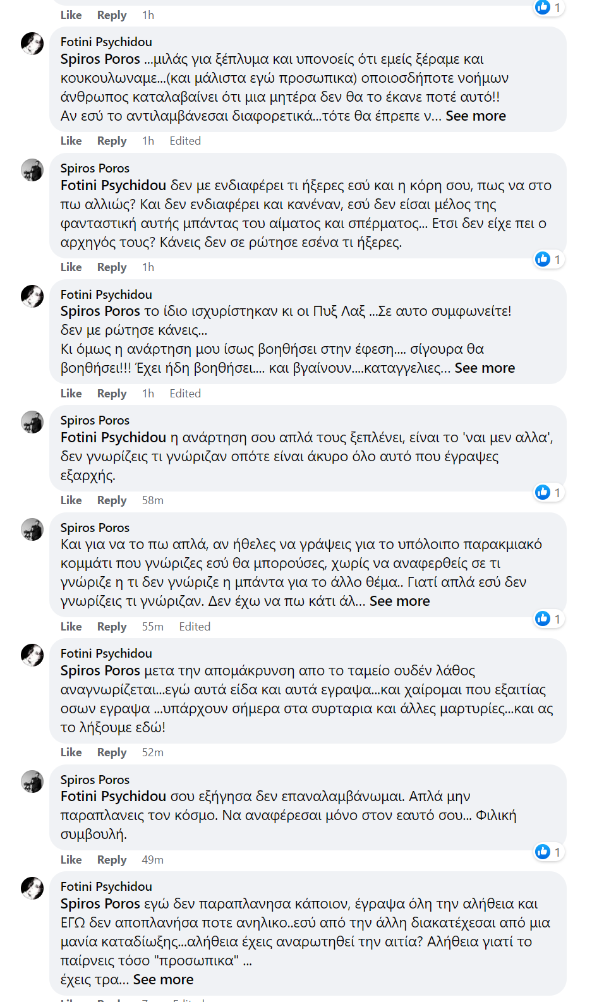View edit history of the 55m comment
This screenshot has width=604, height=1002.
point(195,627)
